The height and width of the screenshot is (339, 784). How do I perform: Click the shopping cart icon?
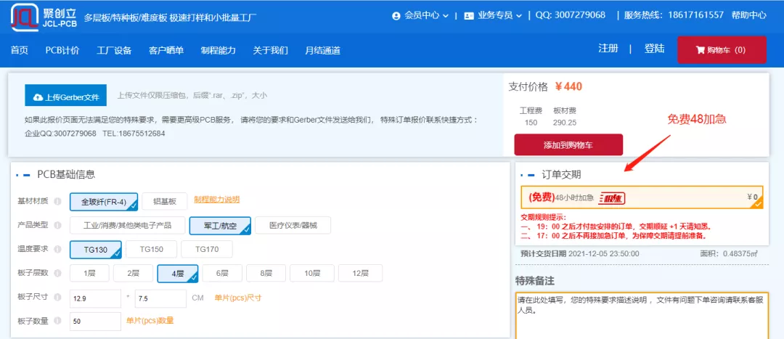click(700, 50)
